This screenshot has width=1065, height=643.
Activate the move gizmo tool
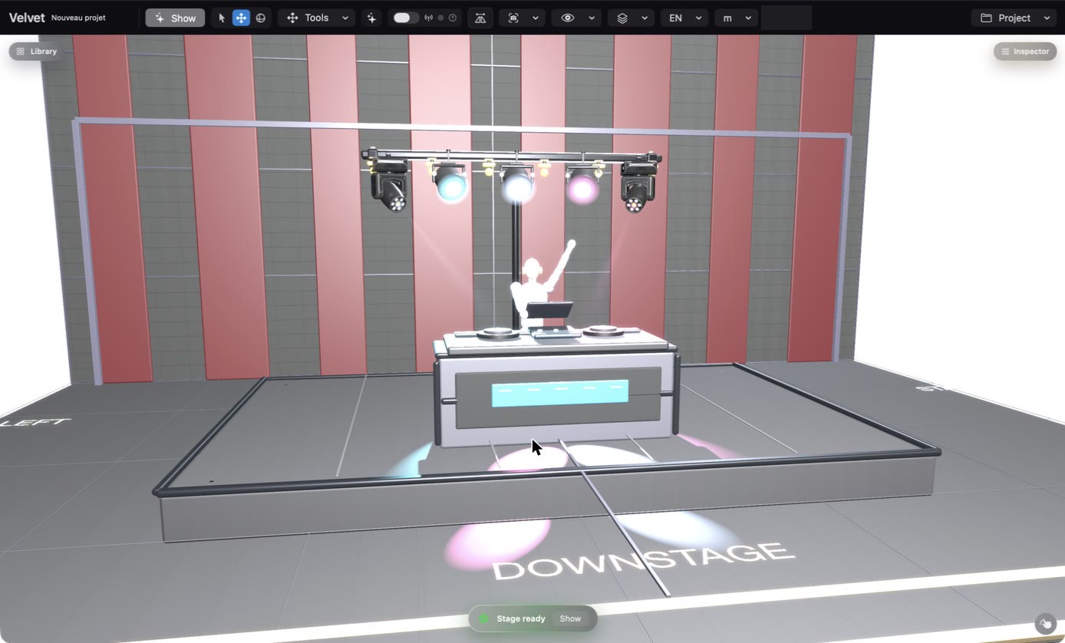241,18
